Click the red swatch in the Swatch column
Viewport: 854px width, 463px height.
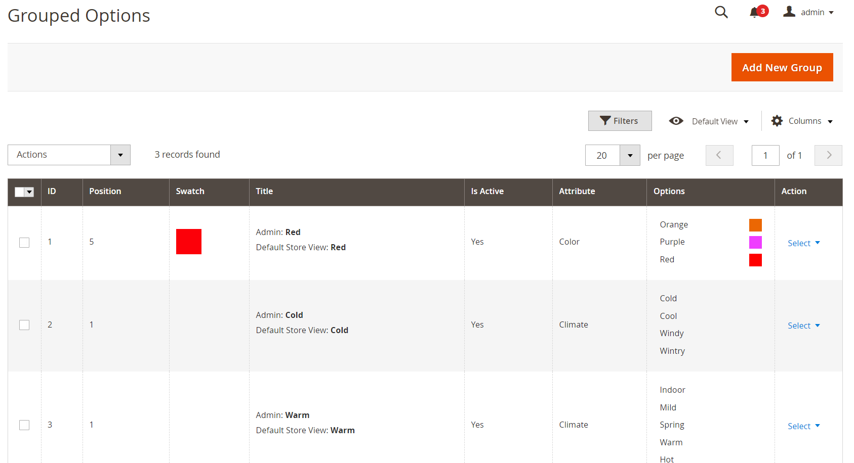189,242
